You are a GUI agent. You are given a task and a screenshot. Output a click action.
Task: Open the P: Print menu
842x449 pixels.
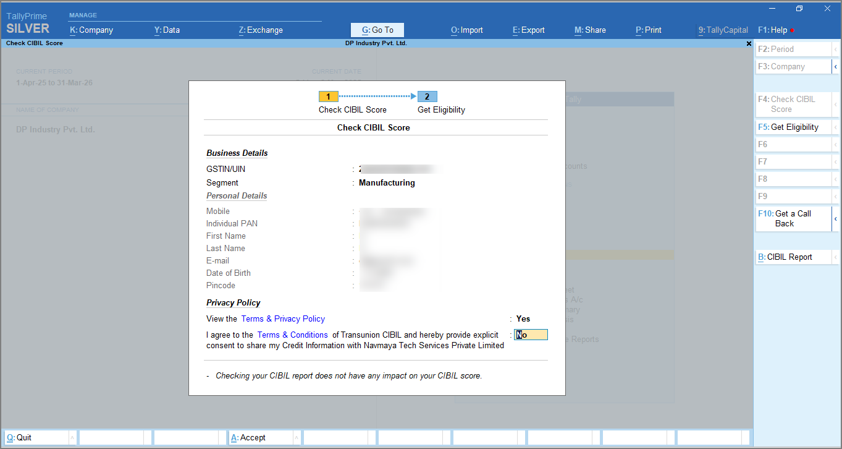[649, 30]
